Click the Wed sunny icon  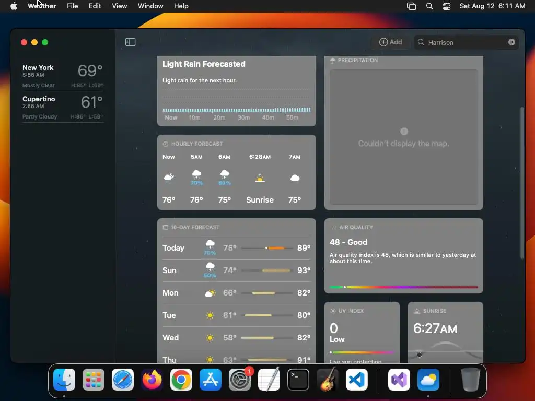(x=210, y=338)
